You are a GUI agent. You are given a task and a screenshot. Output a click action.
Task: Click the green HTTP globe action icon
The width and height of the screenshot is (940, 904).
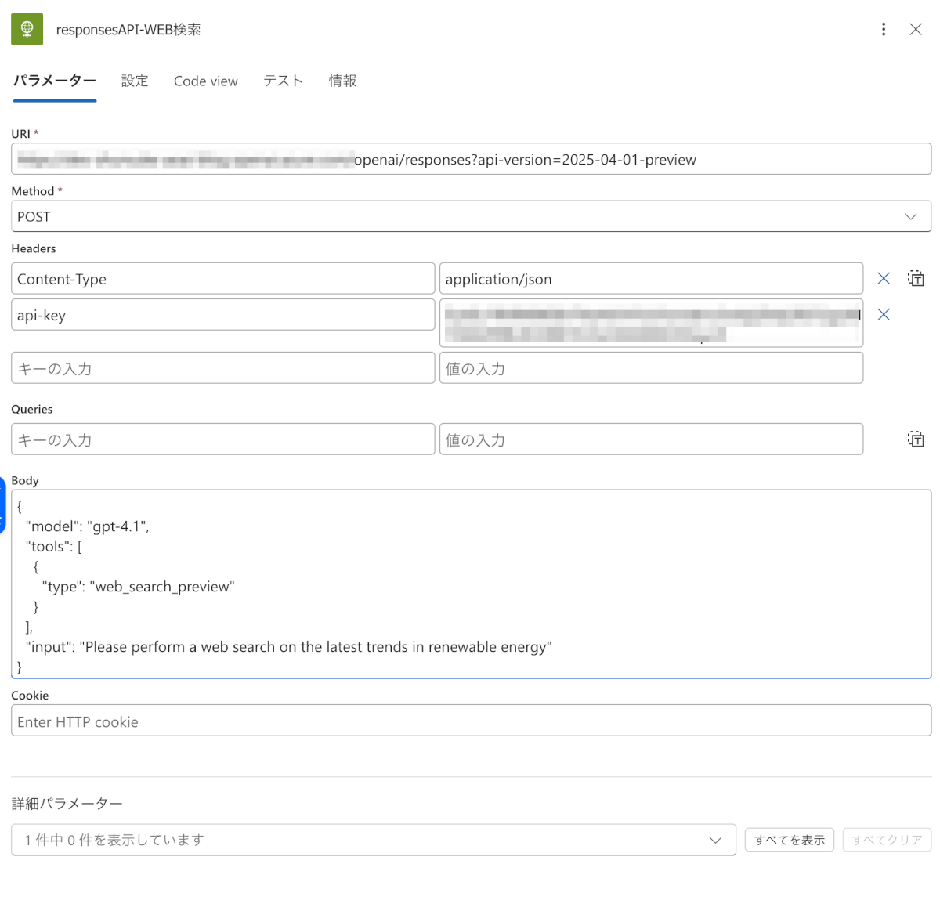[27, 29]
